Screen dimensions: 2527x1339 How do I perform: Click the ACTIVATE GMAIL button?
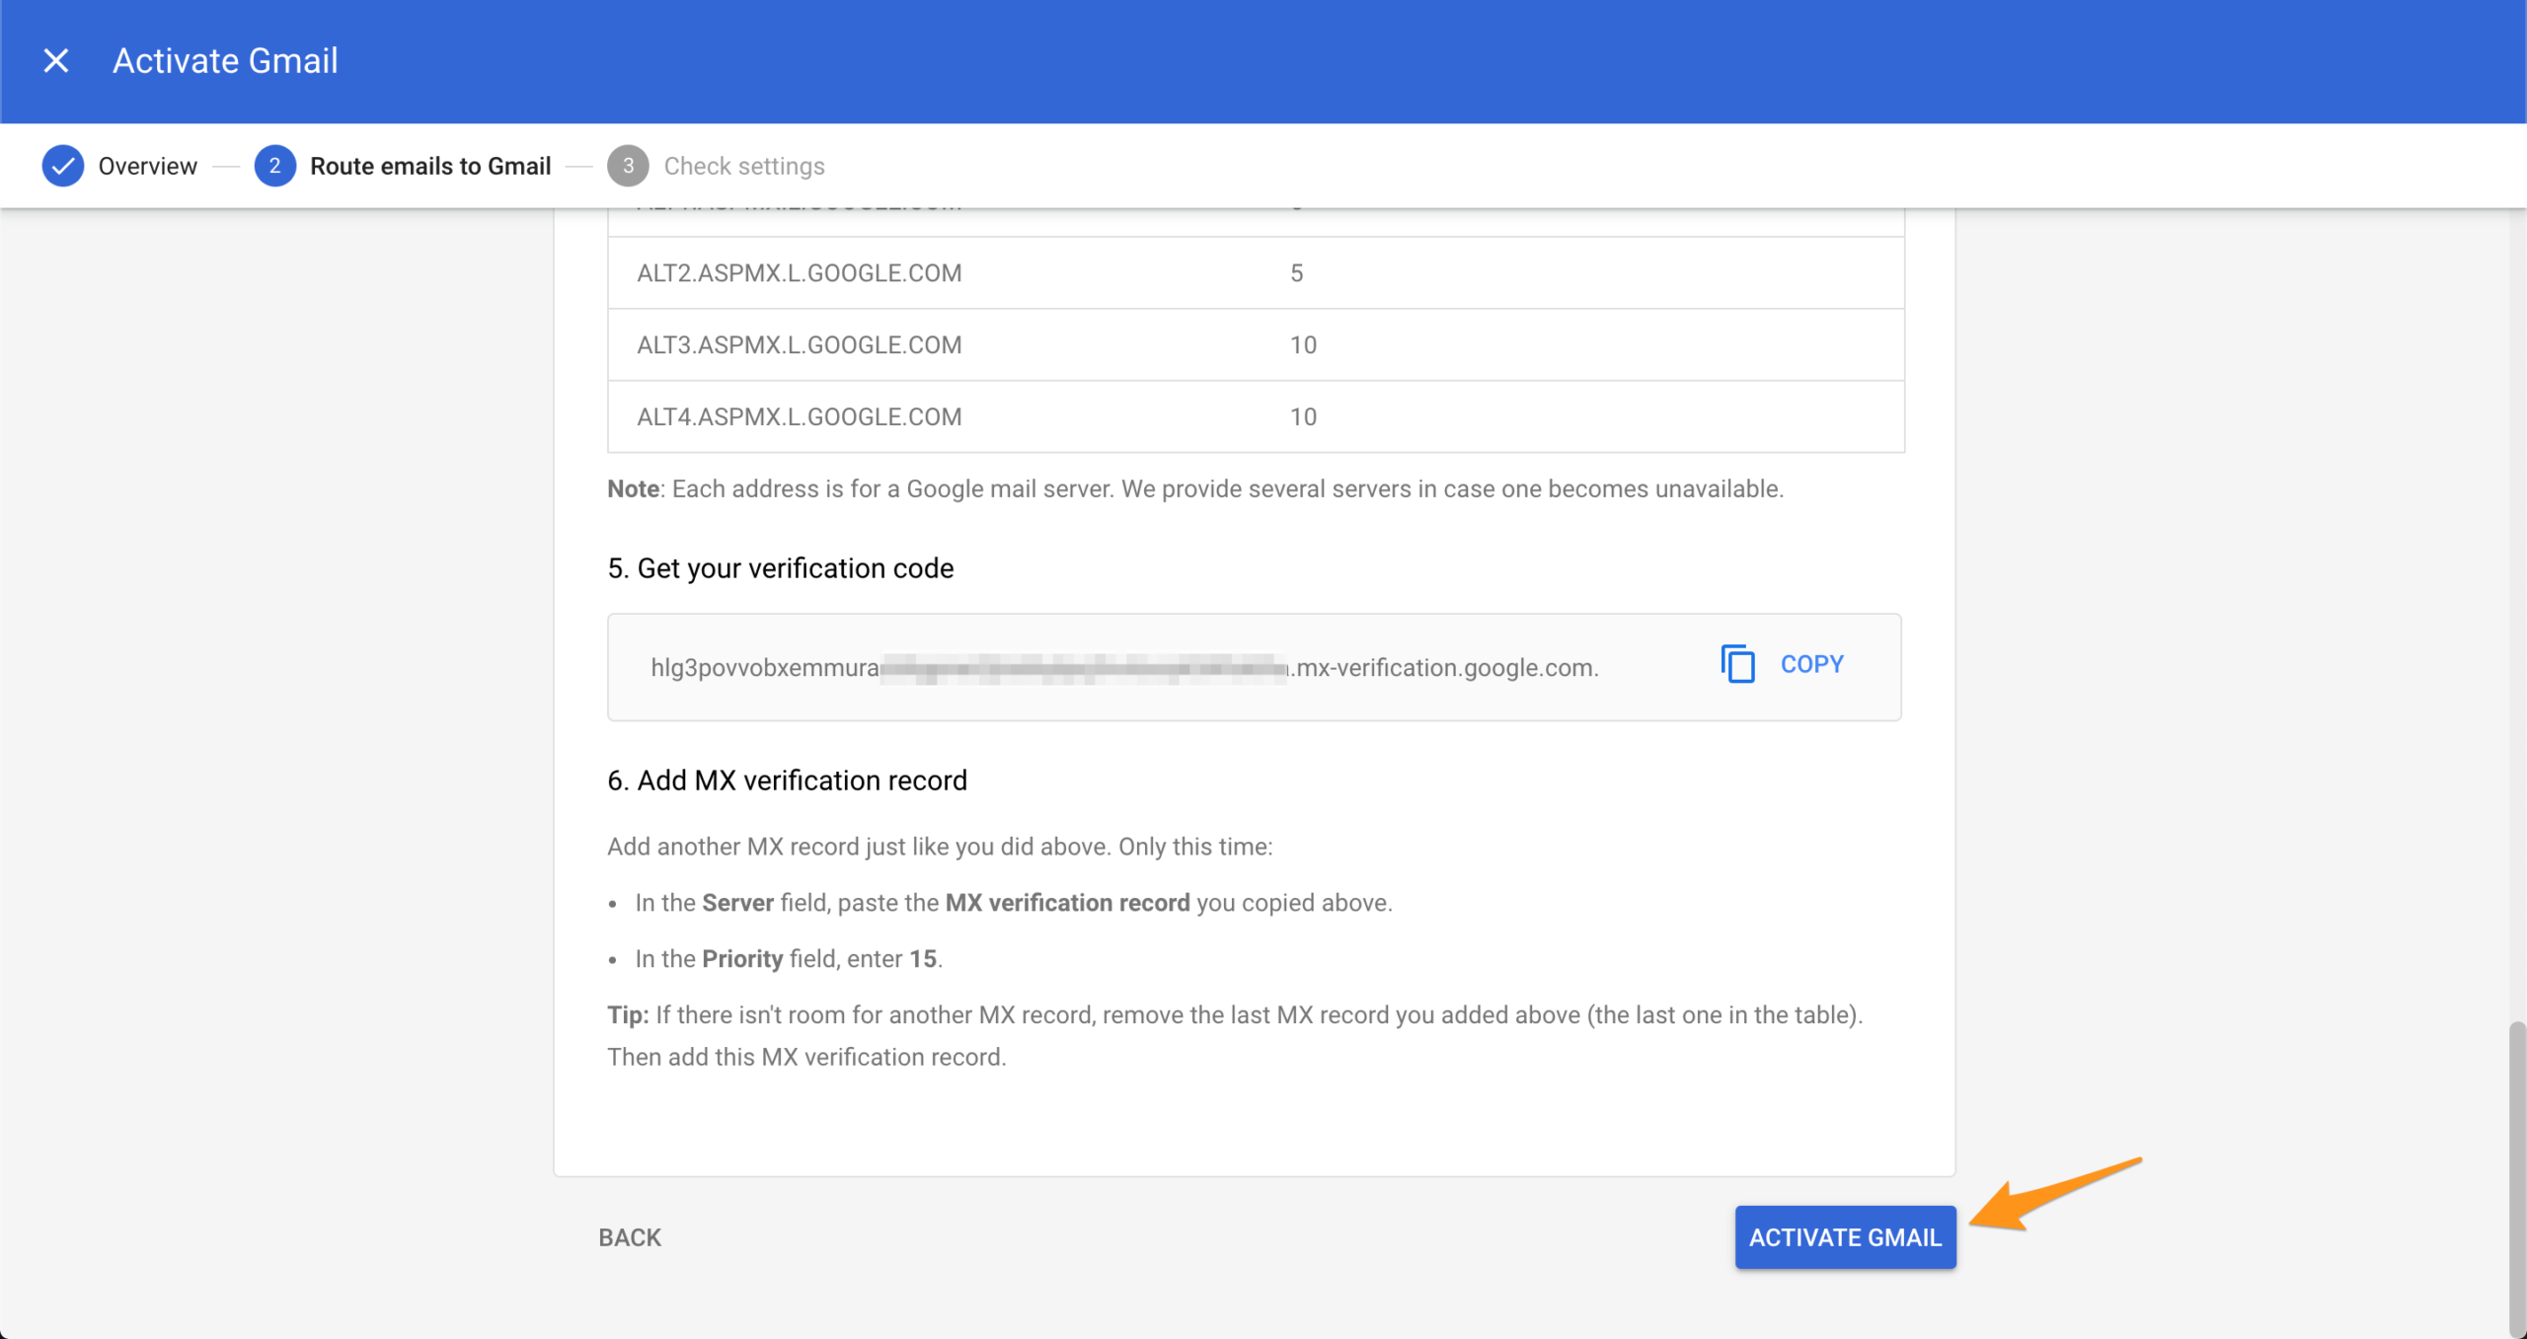(x=1845, y=1237)
